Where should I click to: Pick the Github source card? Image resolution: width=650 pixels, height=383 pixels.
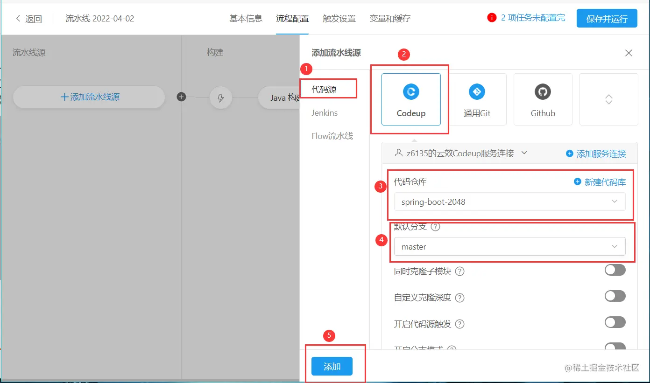[x=543, y=99]
